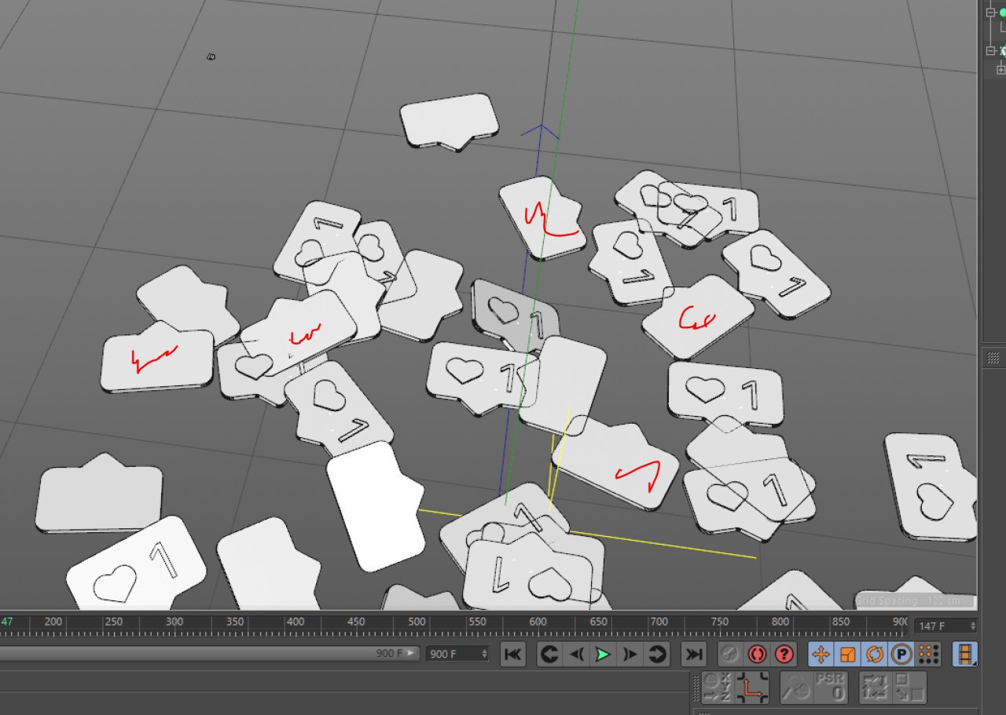This screenshot has height=715, width=1006.
Task: Toggle Autokeying red circle button
Action: [x=757, y=654]
